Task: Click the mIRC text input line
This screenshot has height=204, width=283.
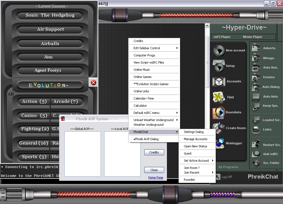Action: pyautogui.click(x=89, y=181)
